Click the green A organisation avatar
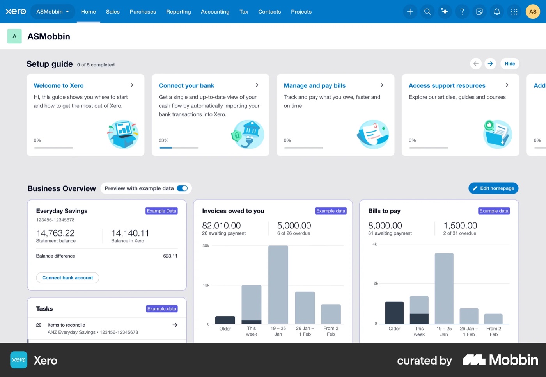Image resolution: width=546 pixels, height=377 pixels. click(x=14, y=36)
